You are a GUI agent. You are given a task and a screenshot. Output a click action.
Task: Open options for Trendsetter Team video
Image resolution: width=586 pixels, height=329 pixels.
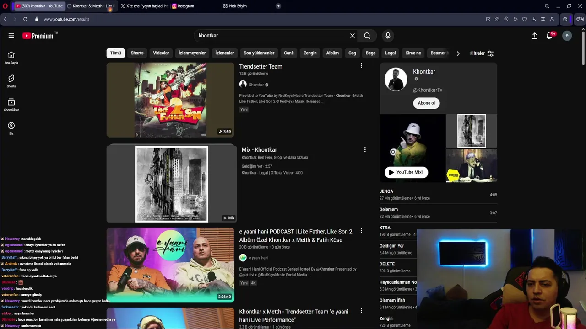361,66
